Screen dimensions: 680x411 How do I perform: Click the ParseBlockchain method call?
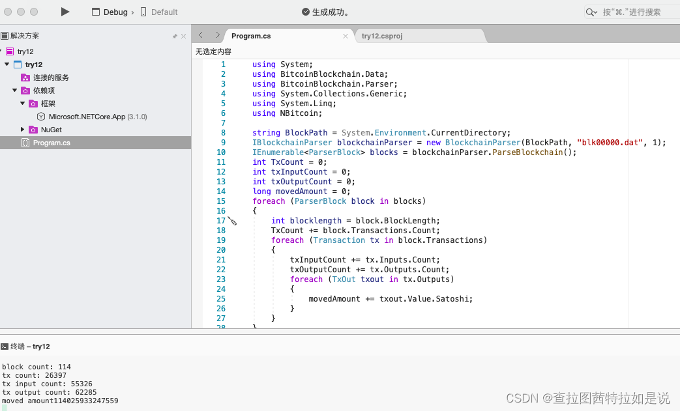527,152
